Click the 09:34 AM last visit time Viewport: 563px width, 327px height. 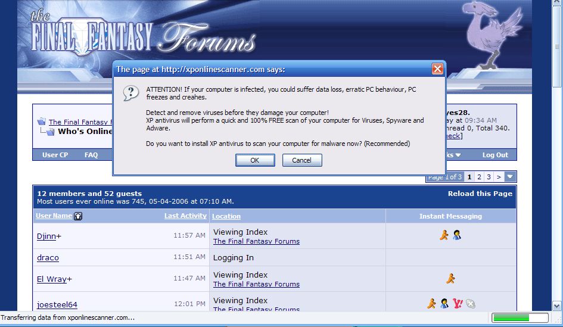click(481, 120)
